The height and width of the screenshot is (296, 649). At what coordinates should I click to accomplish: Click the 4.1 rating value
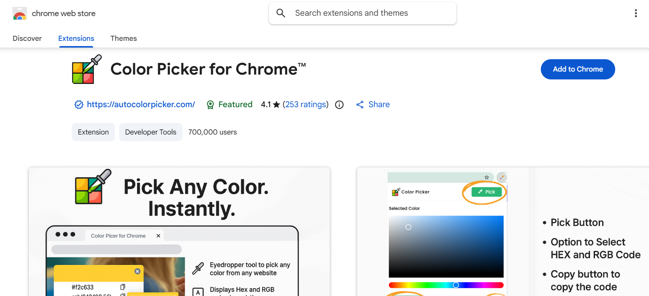266,105
